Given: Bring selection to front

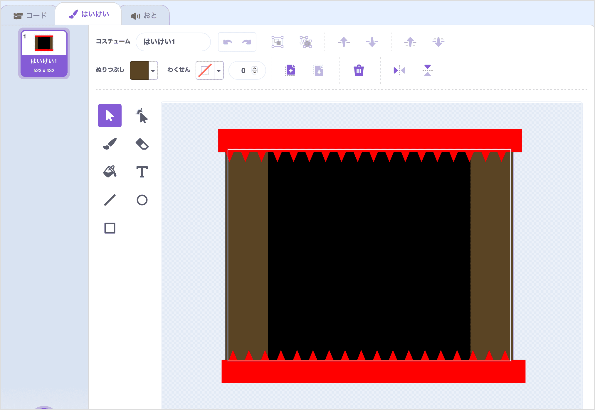Looking at the screenshot, I should (x=410, y=42).
